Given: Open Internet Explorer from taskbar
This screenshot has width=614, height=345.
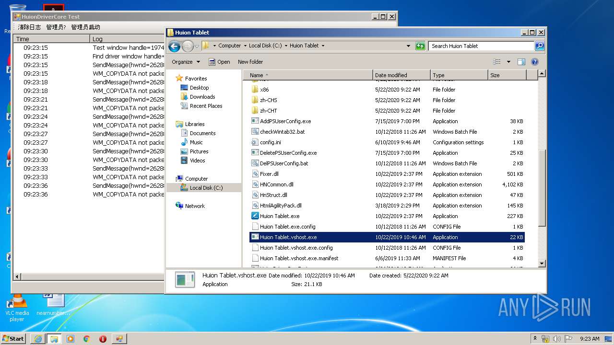Looking at the screenshot, I should tap(38, 338).
